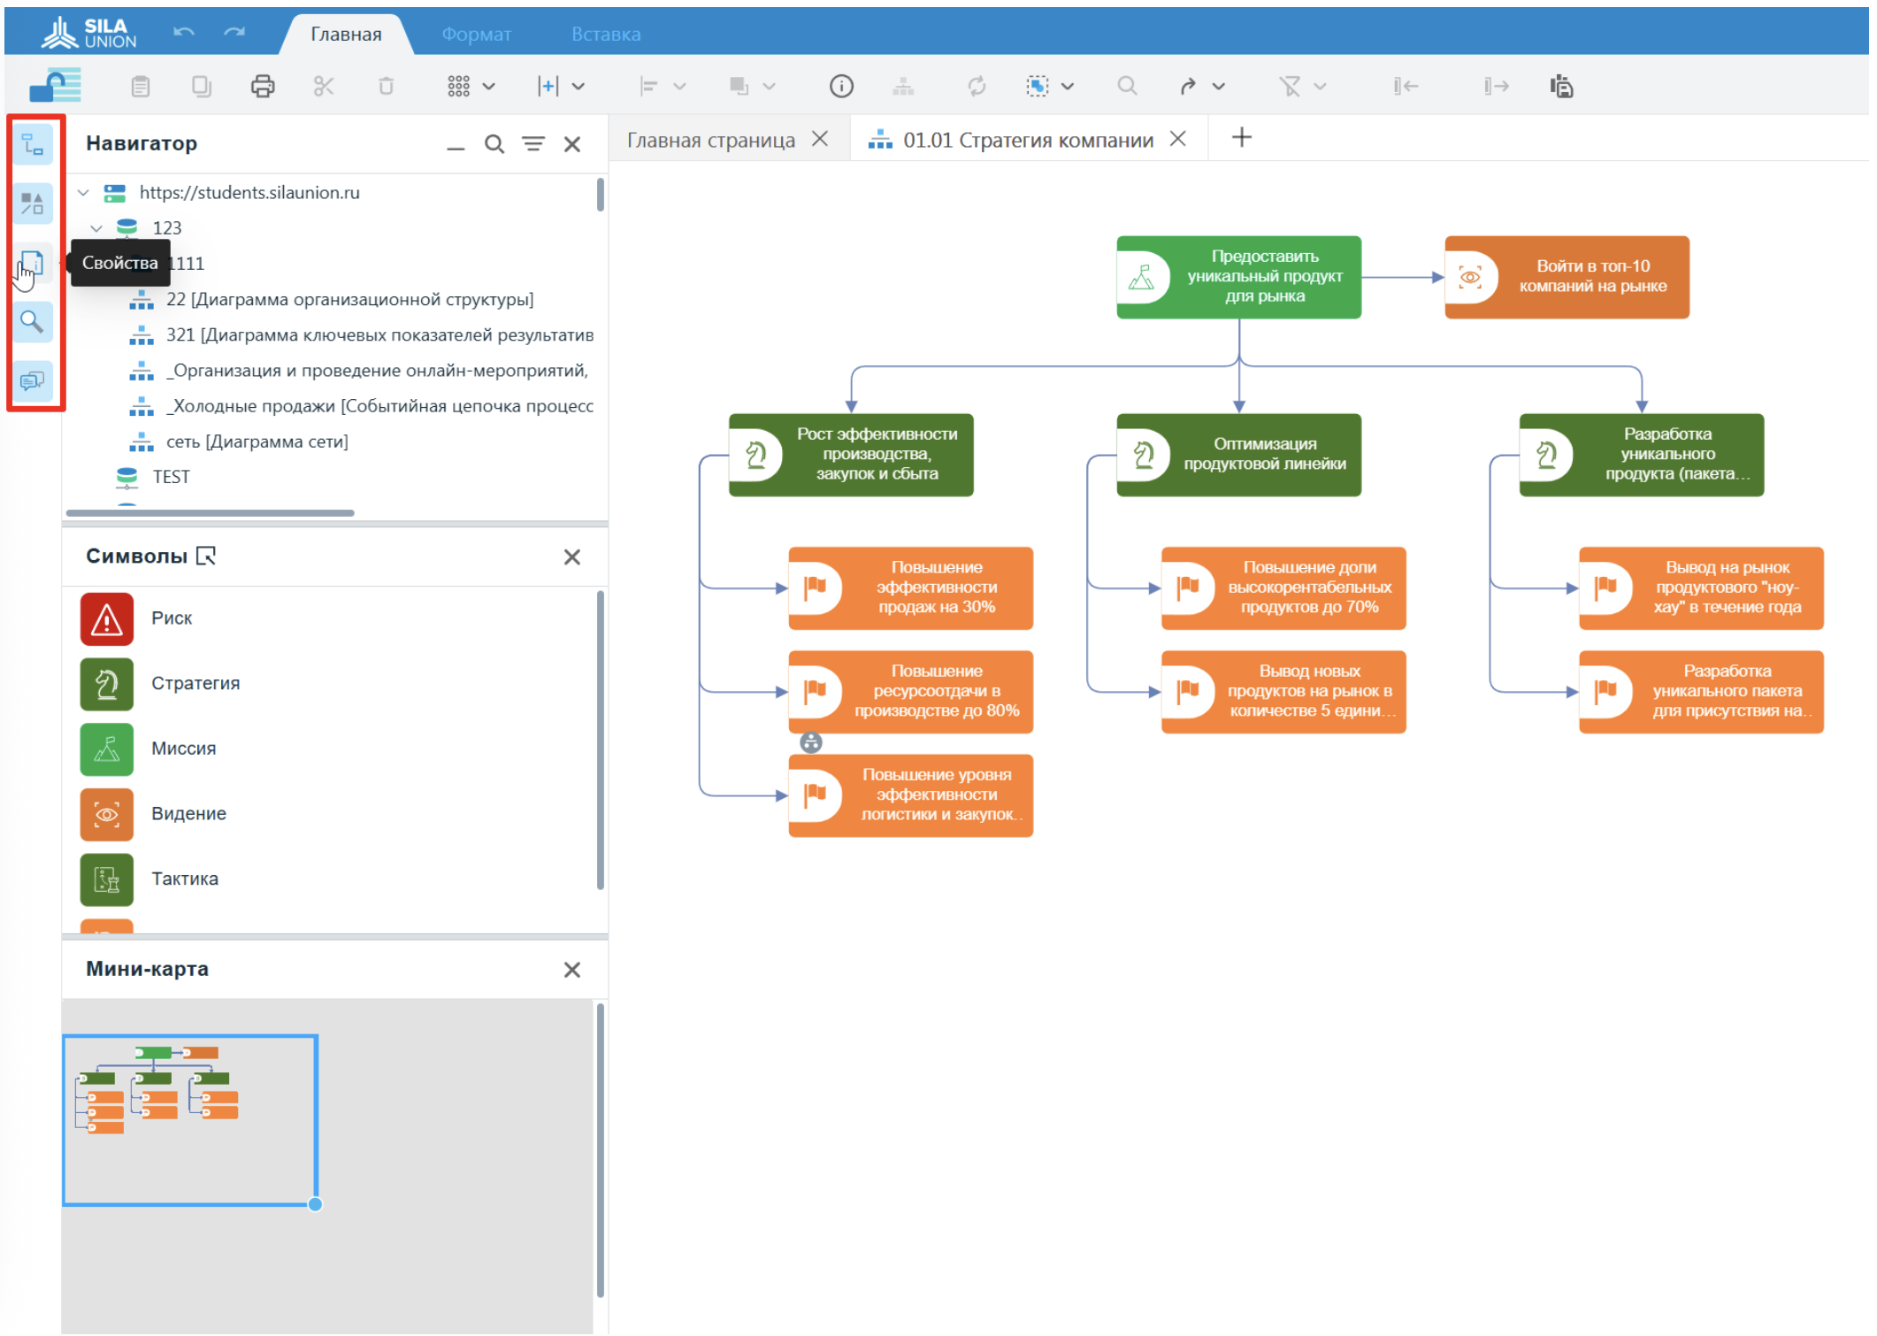Switch to the Формат ribbon tab
The width and height of the screenshot is (1877, 1336).
click(476, 35)
